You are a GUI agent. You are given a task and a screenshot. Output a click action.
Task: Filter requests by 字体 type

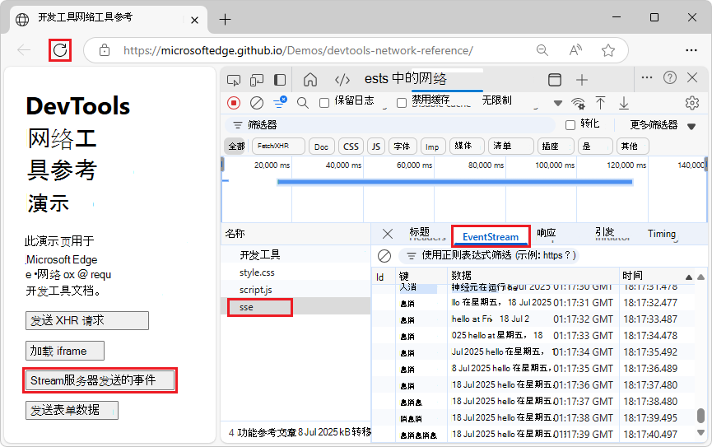click(x=403, y=147)
